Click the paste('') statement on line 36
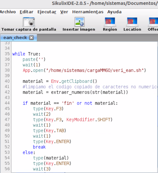This screenshot has width=158, height=173. [x=34, y=59]
